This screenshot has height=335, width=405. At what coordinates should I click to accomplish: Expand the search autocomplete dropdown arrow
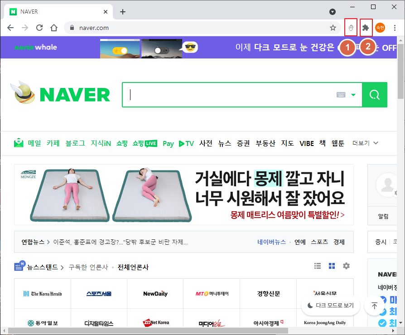353,95
